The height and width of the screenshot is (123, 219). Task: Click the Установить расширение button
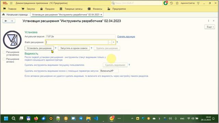click(x=39, y=48)
